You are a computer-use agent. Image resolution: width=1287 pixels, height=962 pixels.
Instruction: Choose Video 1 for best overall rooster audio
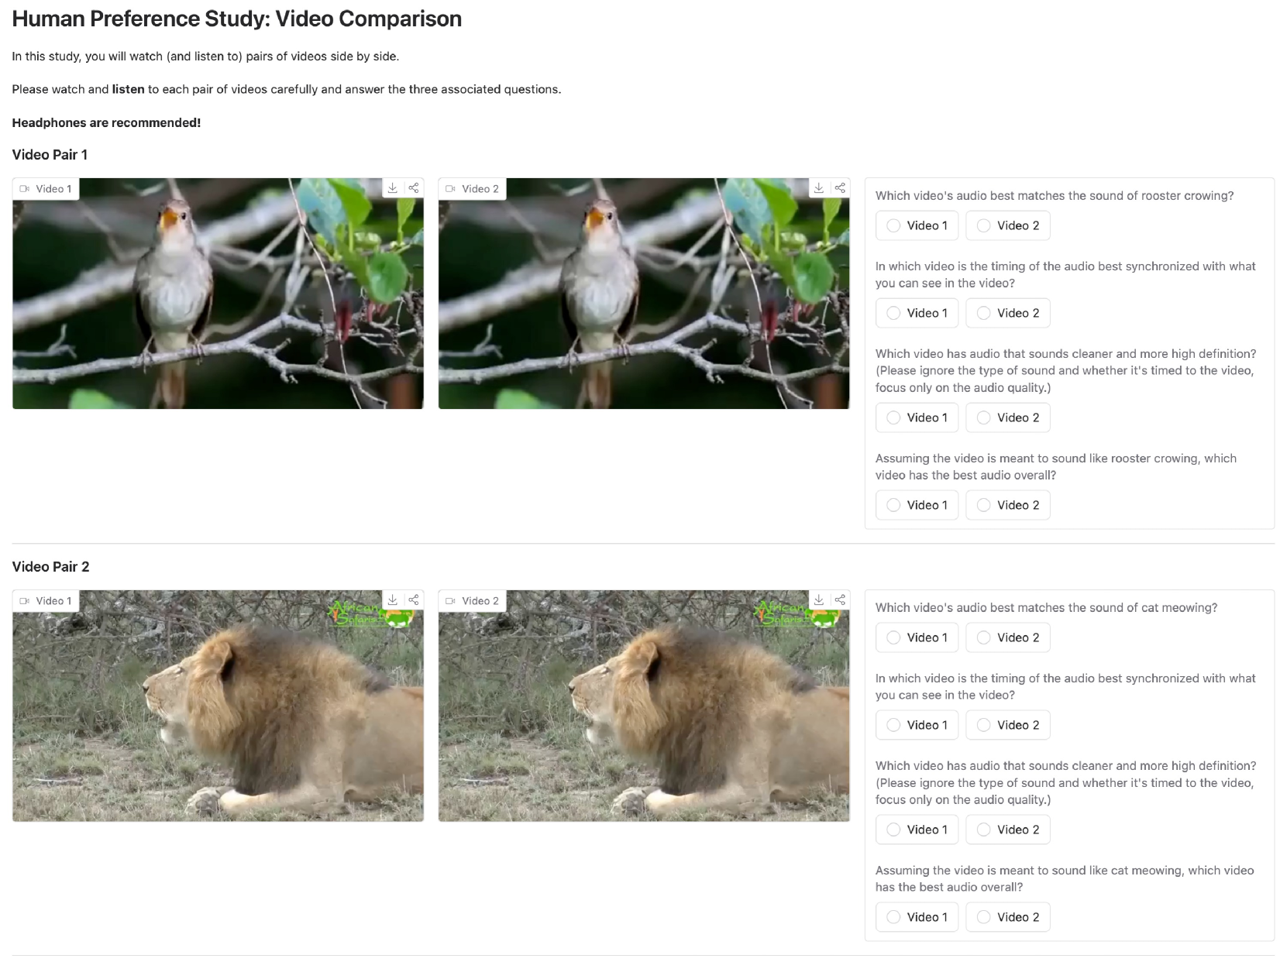[x=917, y=505]
